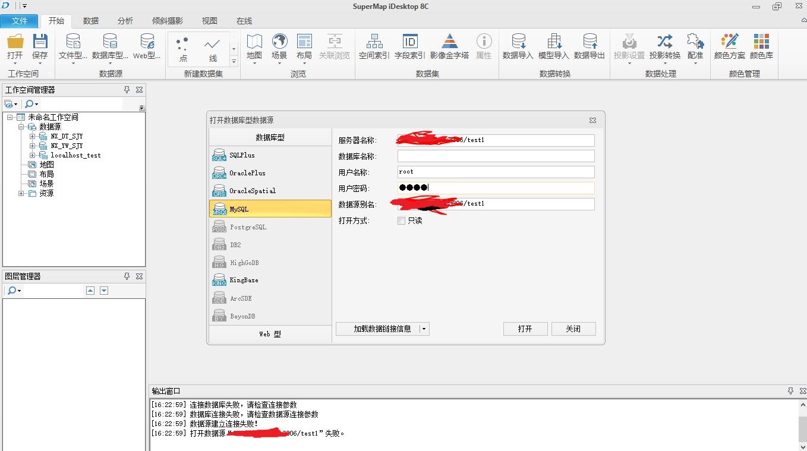807x451 pixels.
Task: Click the 用户名称 field containing root
Action: pos(496,172)
